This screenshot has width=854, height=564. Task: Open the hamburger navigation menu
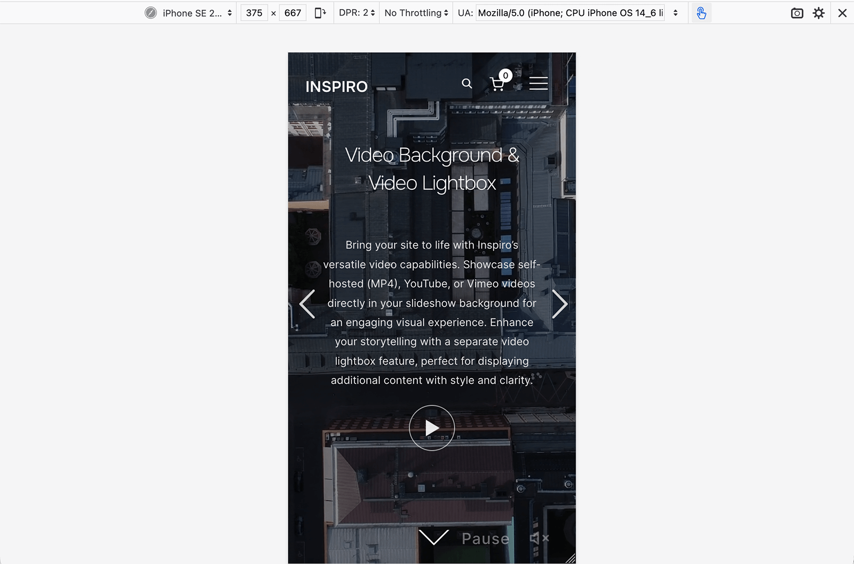539,83
